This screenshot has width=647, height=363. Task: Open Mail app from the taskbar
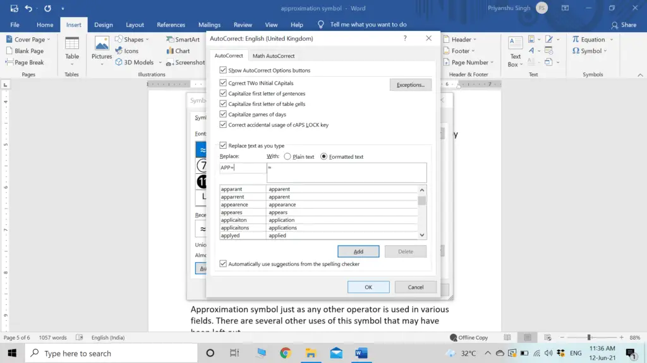point(336,353)
